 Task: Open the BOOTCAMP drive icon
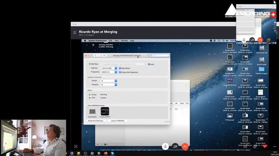tap(262, 60)
